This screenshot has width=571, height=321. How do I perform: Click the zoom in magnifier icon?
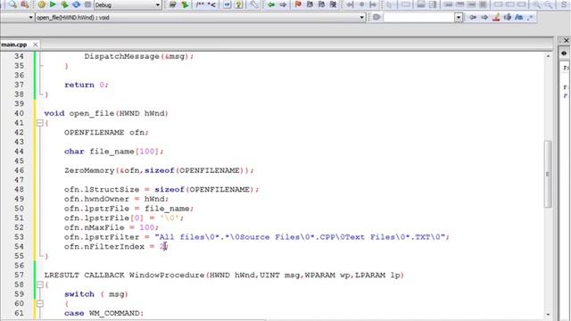click(x=536, y=4)
